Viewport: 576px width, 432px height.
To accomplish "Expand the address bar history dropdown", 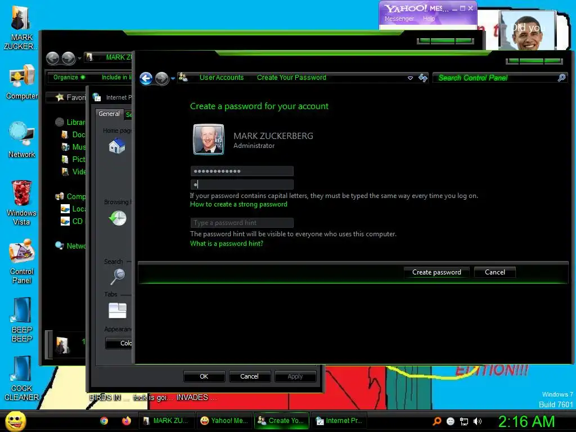I will [x=410, y=78].
